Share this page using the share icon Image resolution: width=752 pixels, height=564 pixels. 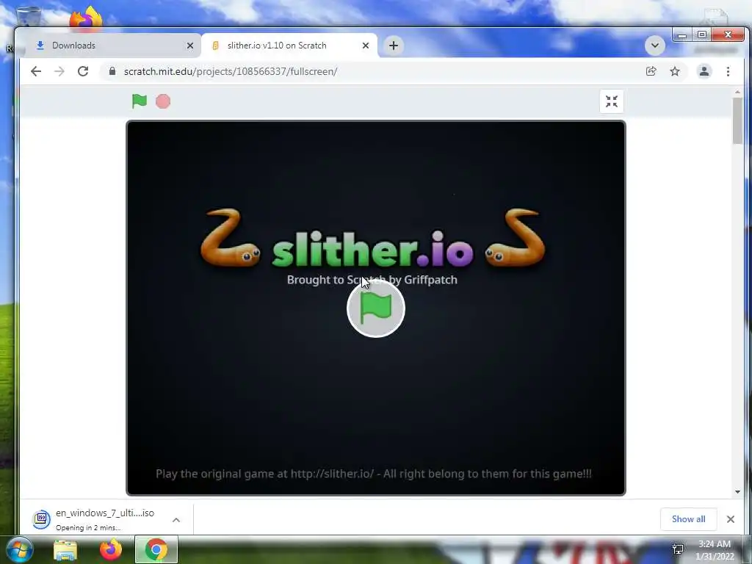point(651,71)
